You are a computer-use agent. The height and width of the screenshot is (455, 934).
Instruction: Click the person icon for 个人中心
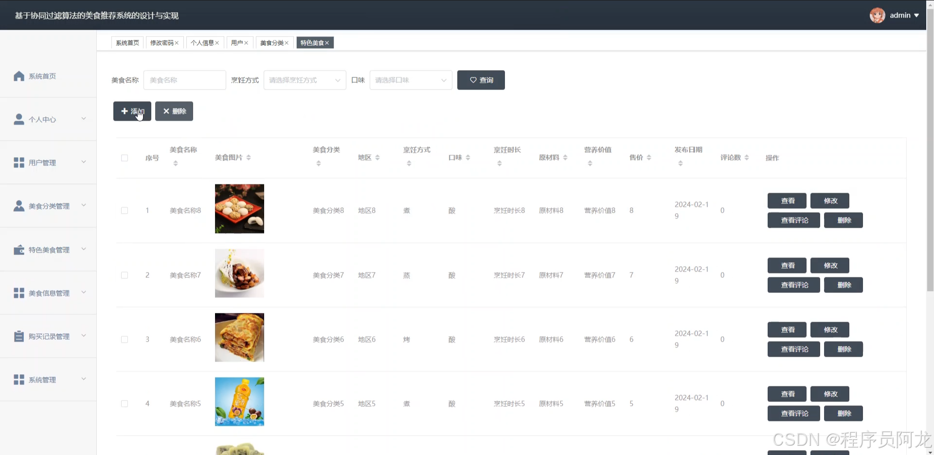[x=19, y=119]
